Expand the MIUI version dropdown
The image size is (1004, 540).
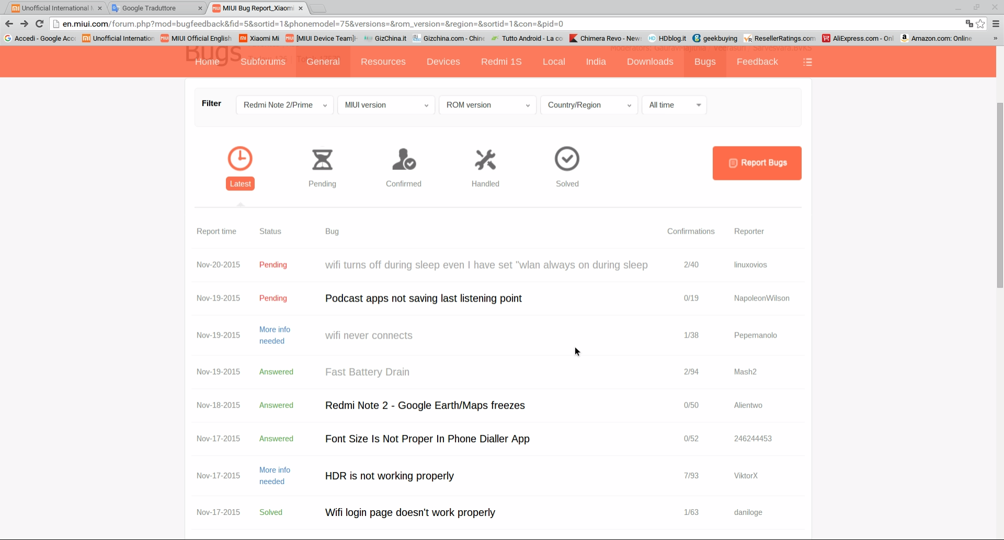[386, 105]
